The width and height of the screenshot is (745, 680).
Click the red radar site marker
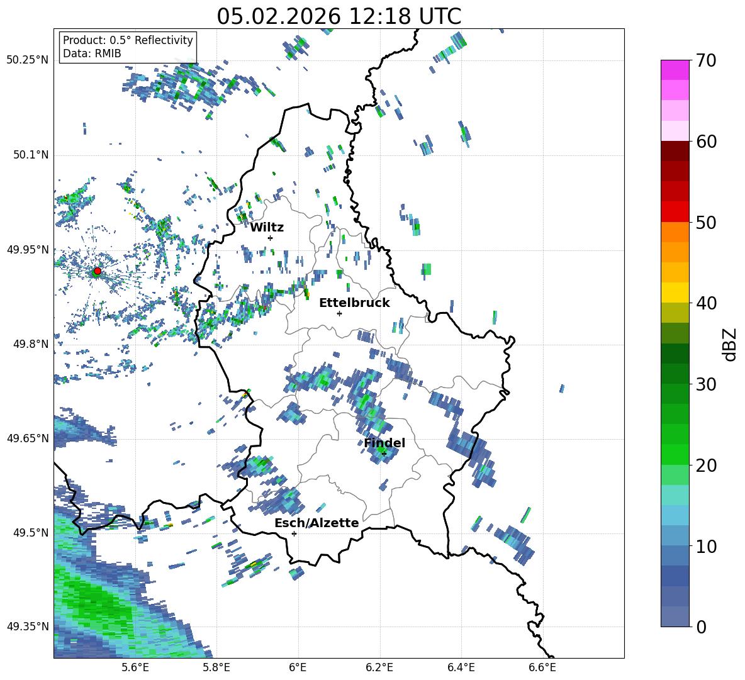click(98, 271)
